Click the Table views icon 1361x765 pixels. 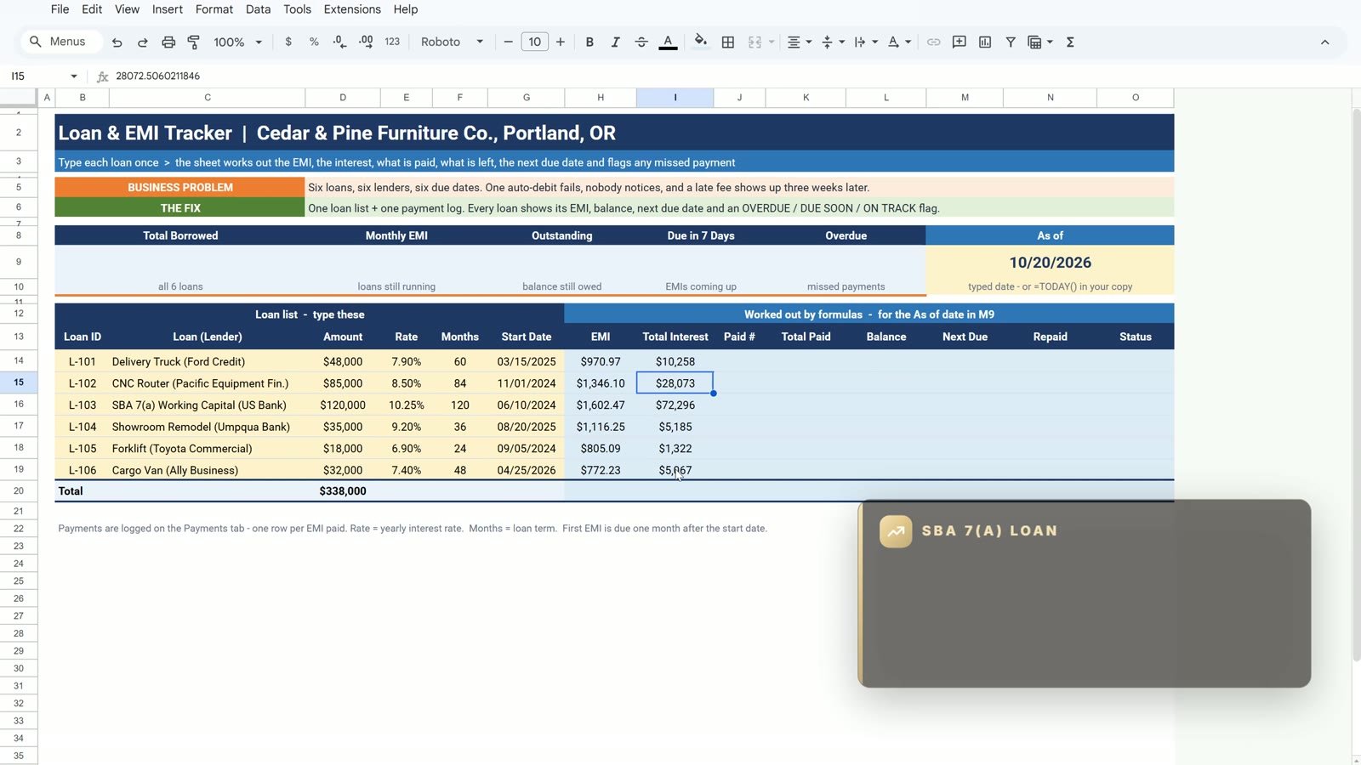coord(1034,42)
